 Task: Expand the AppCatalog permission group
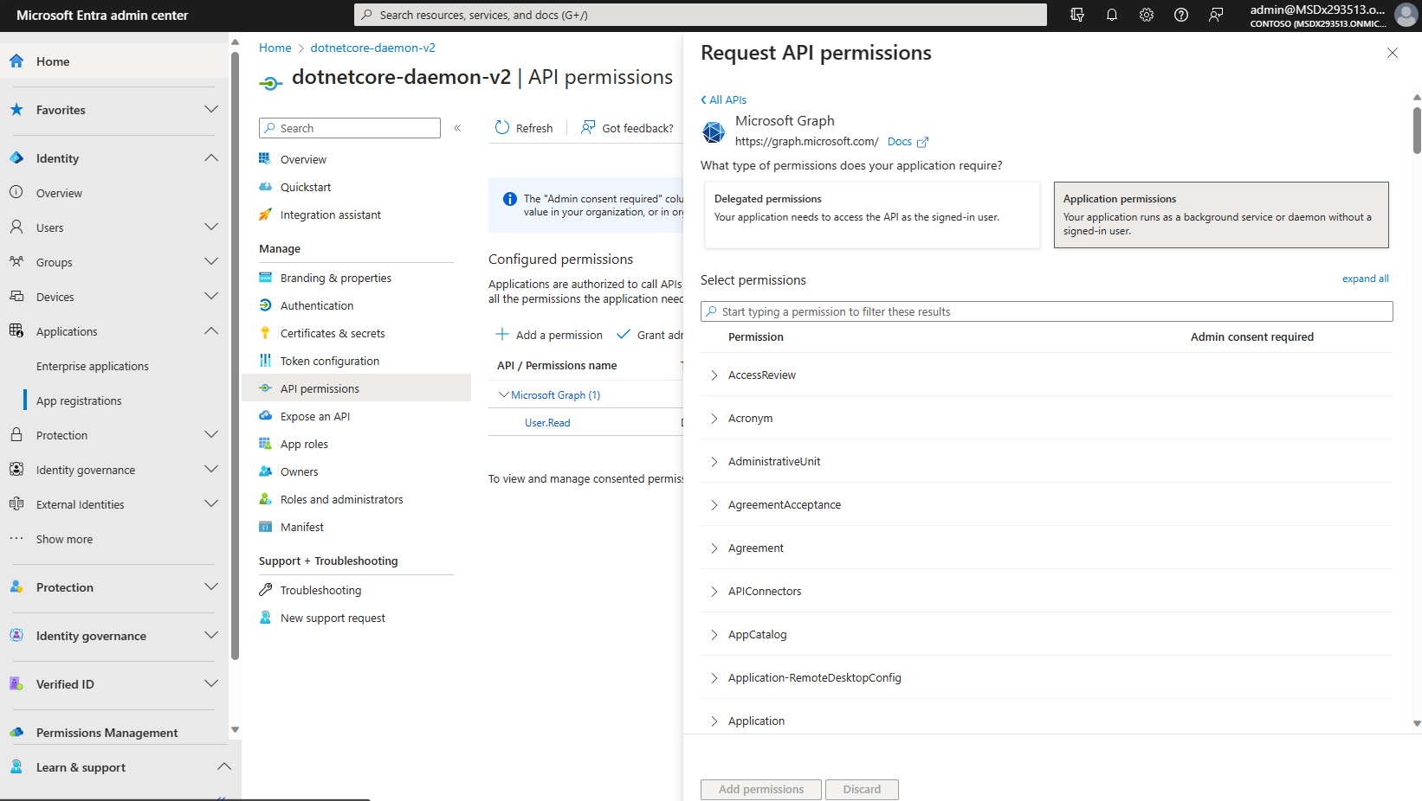[x=714, y=635]
